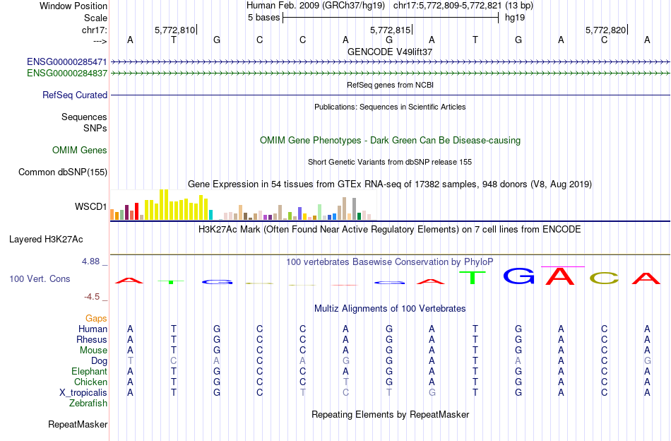This screenshot has height=441, width=671.
Task: Select the Zebrafish alignment row label
Action: [88, 404]
